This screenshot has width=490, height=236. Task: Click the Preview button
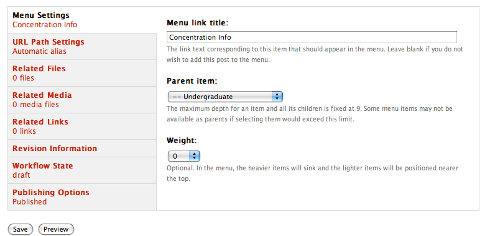56,229
